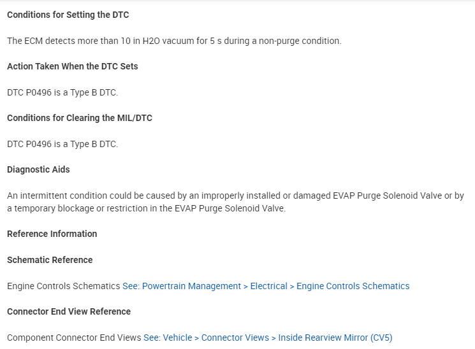Click the ECM vacuum detection sentence
Screen dimensions: 475x349
point(174,41)
